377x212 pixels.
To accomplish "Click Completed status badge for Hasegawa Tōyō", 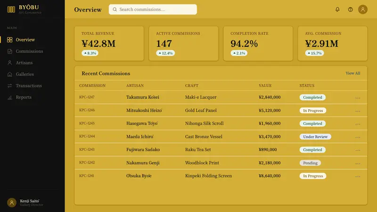I will [312, 123].
